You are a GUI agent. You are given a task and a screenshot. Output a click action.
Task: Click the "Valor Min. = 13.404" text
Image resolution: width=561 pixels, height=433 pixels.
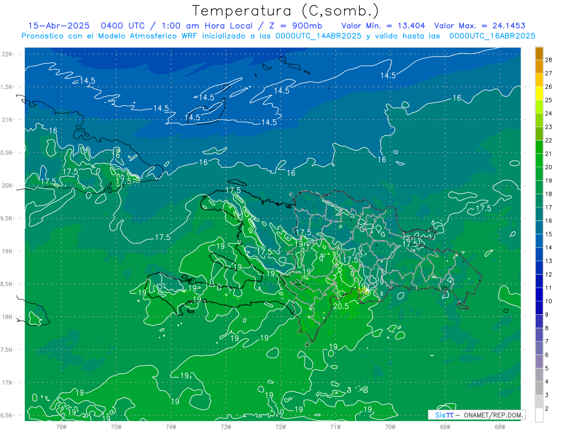(382, 26)
